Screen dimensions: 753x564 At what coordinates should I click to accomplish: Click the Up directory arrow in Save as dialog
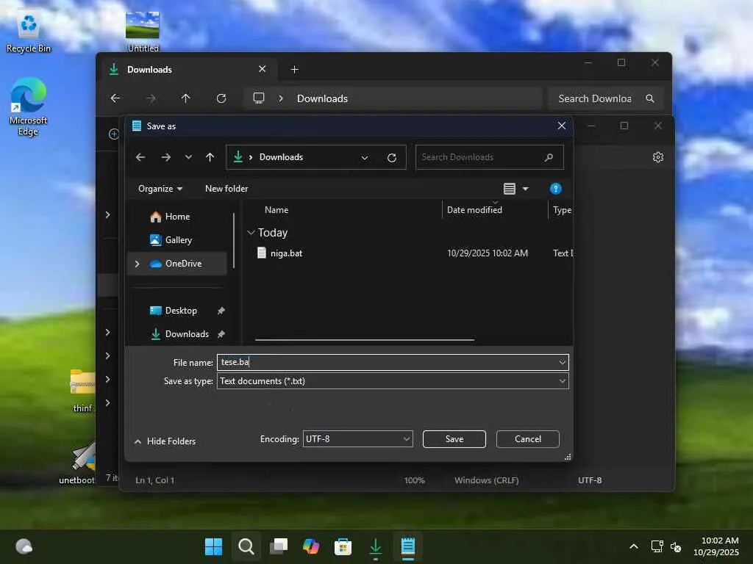click(x=210, y=157)
